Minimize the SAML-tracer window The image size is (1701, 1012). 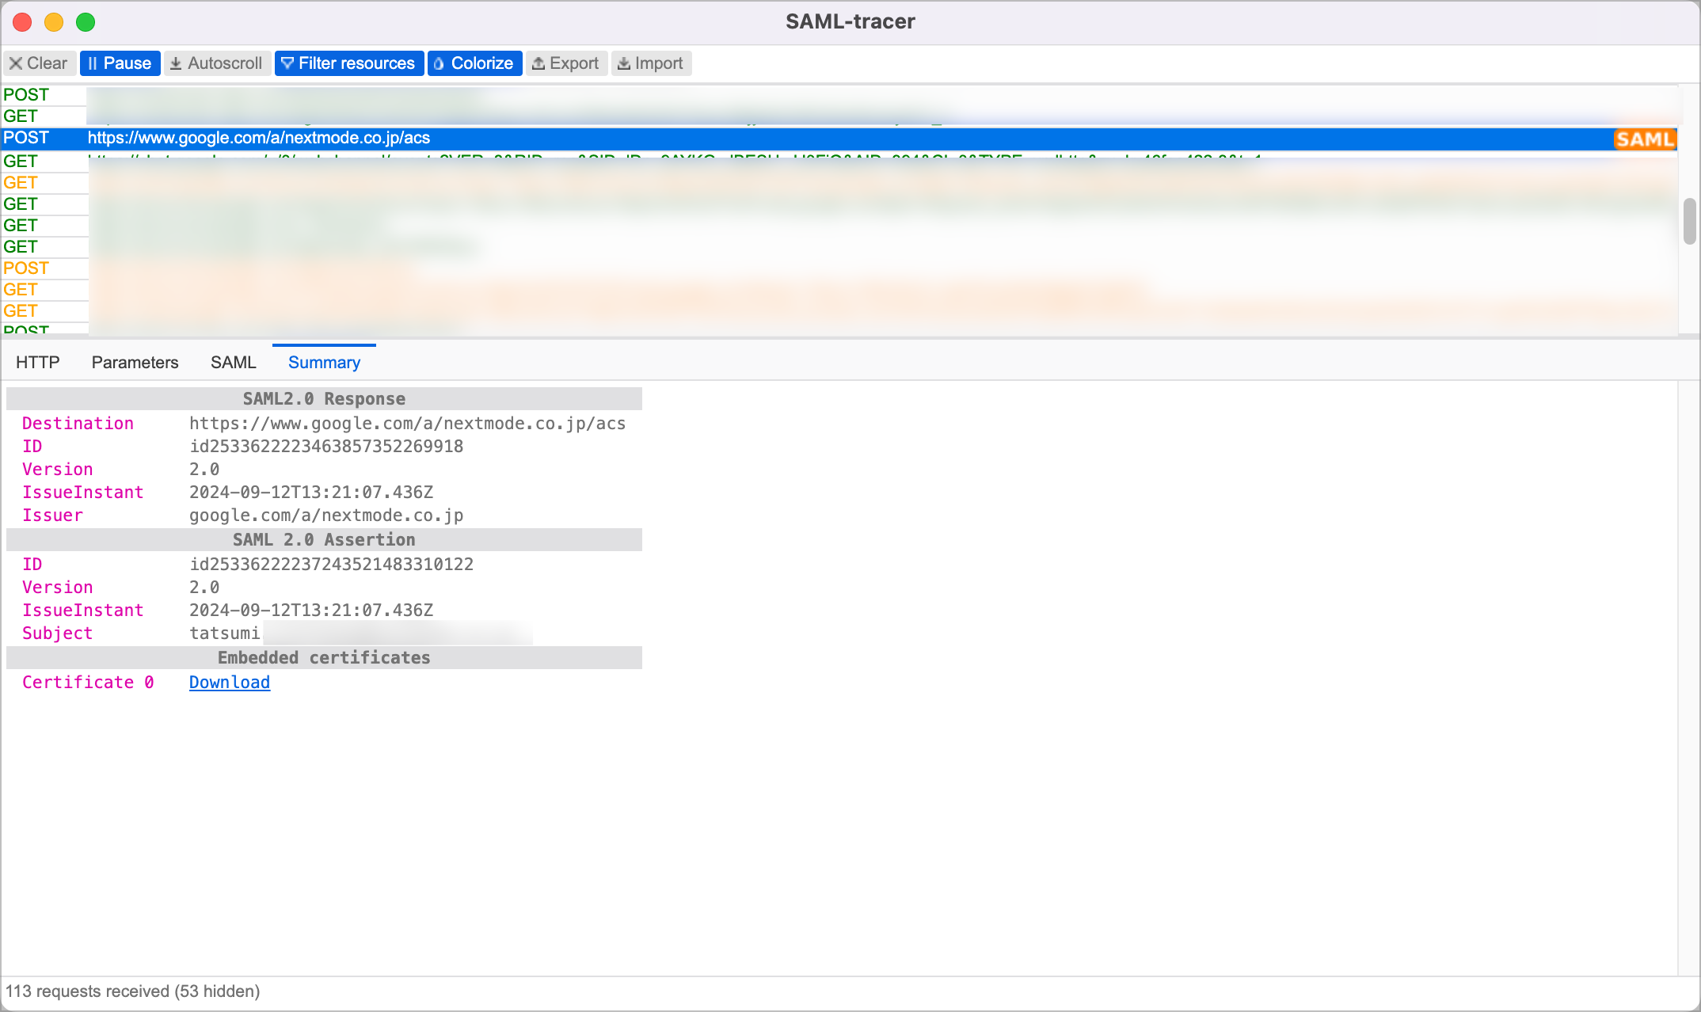[x=54, y=22]
